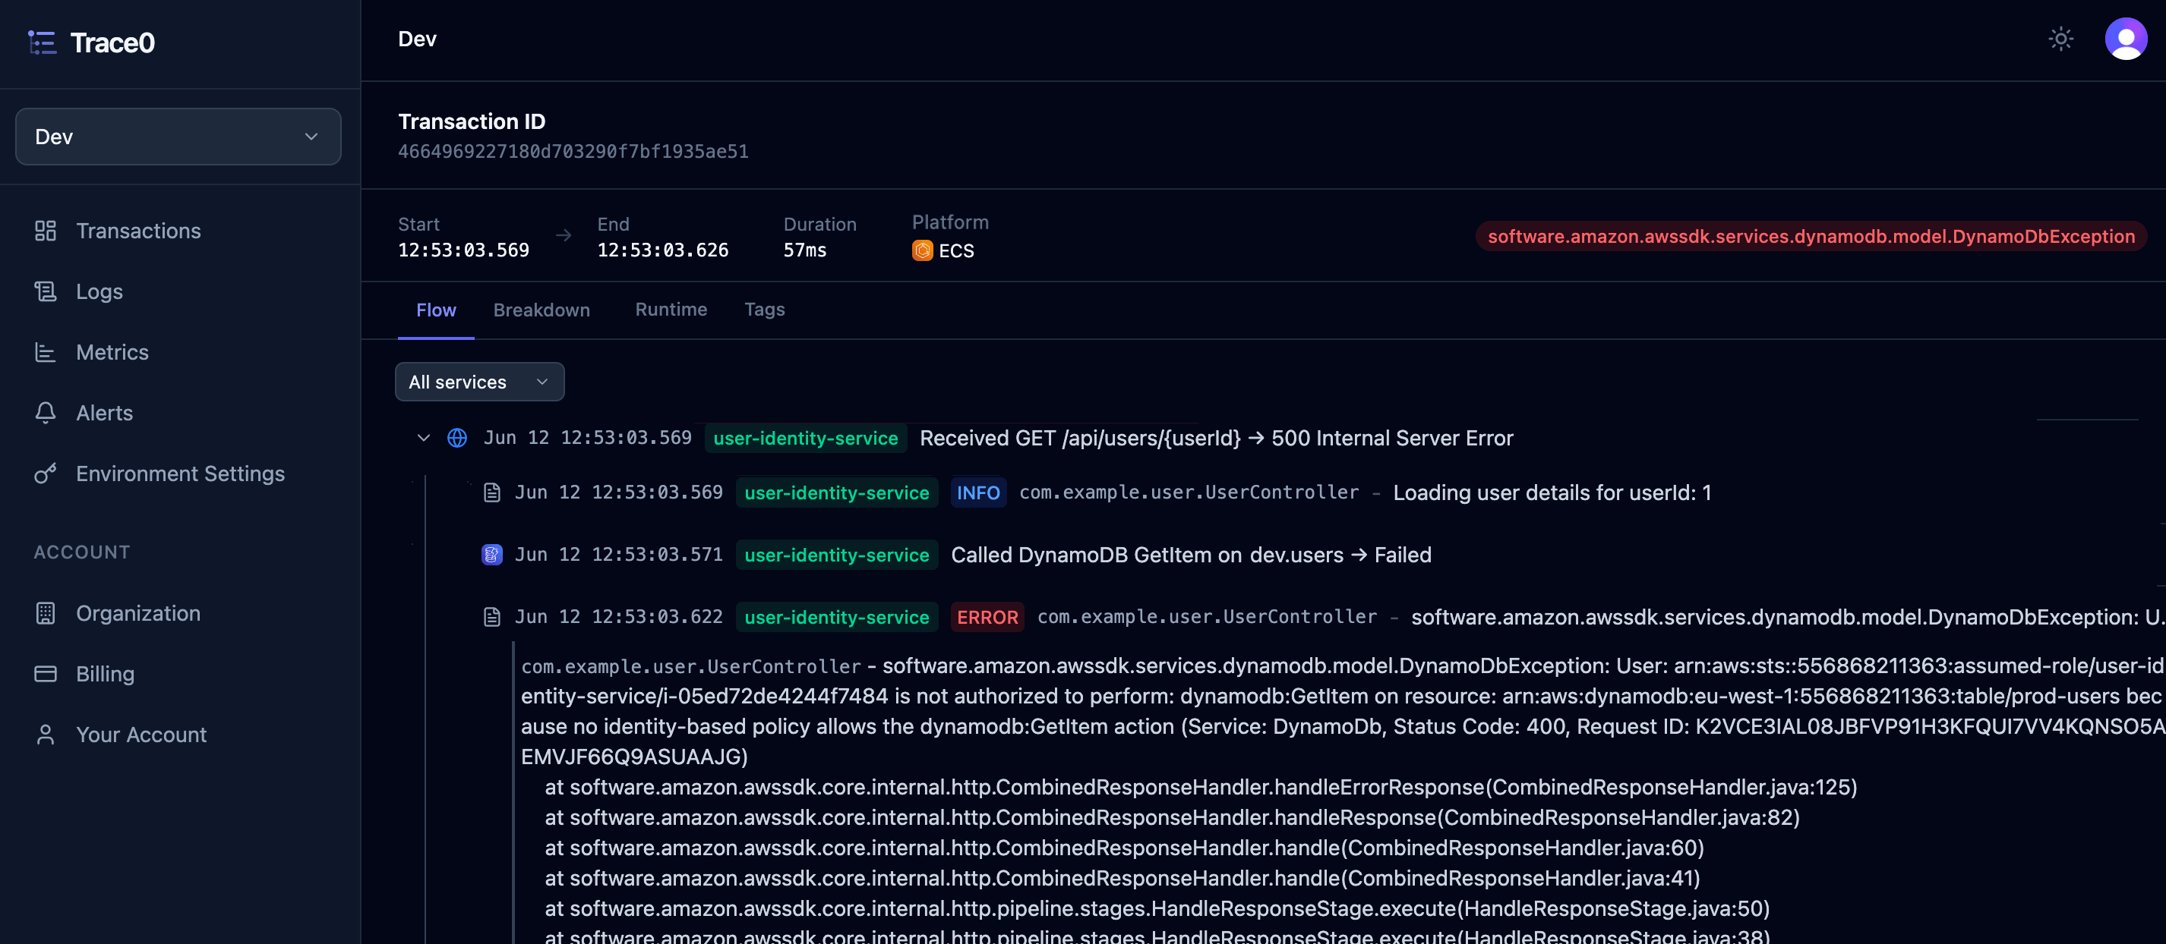
Task: Switch to the Breakdown tab
Action: 541,310
